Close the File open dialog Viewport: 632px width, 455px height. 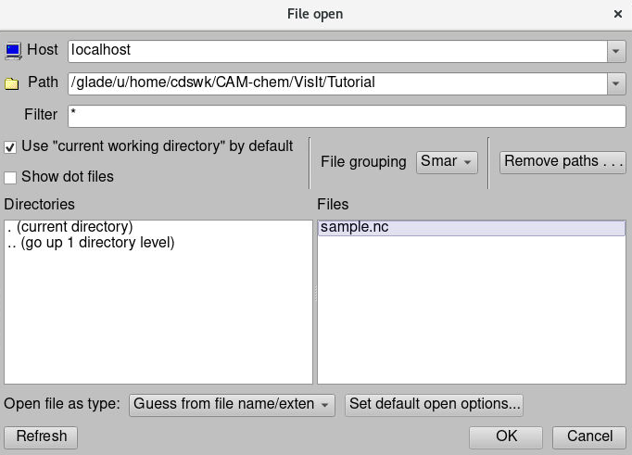pos(618,14)
